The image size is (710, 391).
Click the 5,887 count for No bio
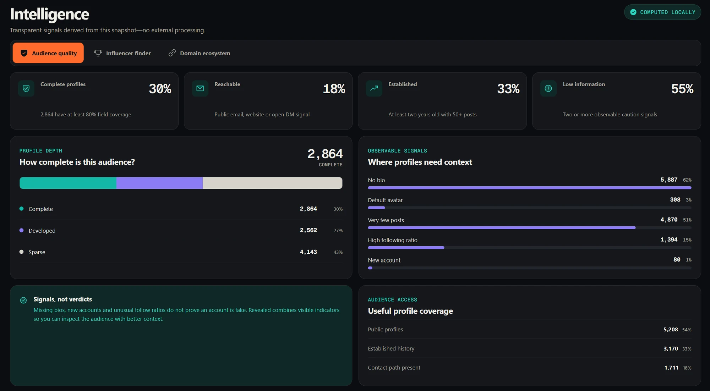coord(669,180)
